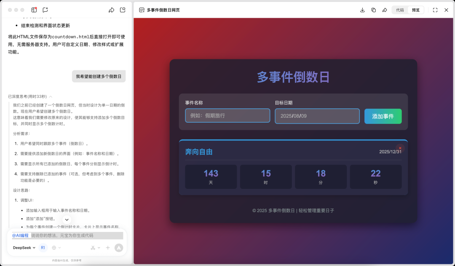Jump to latest message with the down-arrow button

coord(67,220)
